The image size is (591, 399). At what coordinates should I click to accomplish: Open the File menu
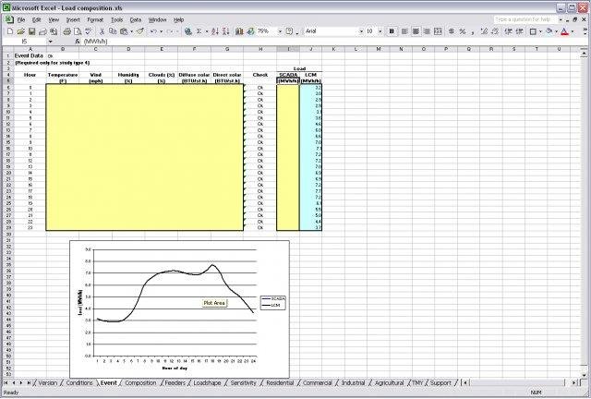(21, 20)
